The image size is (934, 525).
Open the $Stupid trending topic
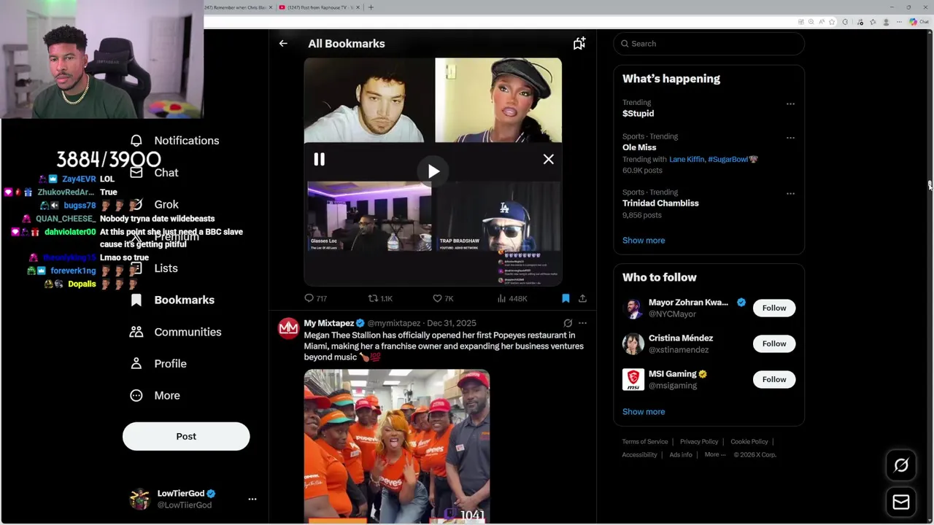coord(638,114)
